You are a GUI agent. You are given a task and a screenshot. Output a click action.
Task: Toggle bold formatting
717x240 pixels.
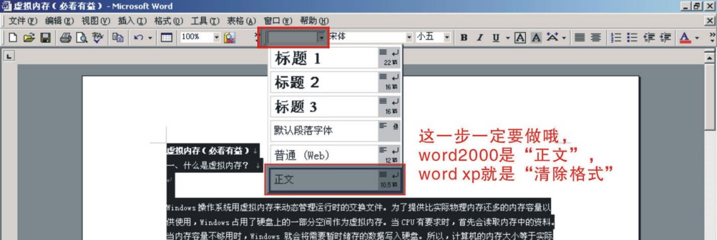[463, 38]
